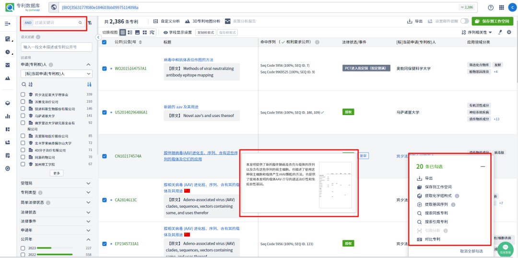The height and width of the screenshot is (258, 518).
Task: Click 取消全部勾选 link
Action: (471, 251)
